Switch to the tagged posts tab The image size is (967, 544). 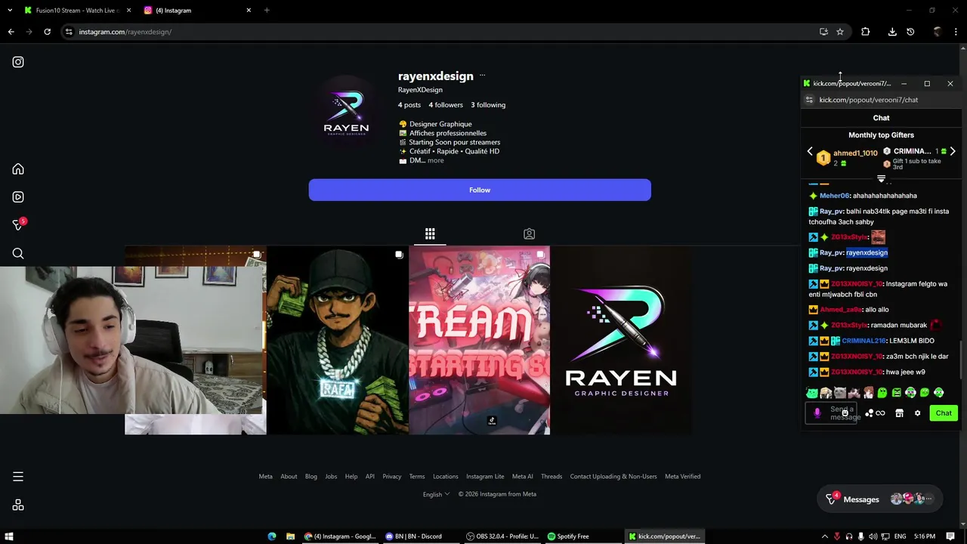(529, 234)
